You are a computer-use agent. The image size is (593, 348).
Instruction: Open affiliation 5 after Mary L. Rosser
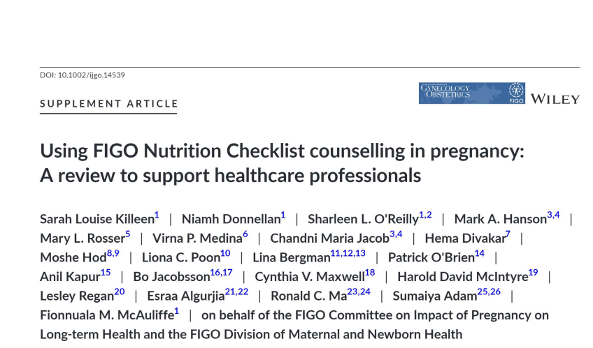128,234
